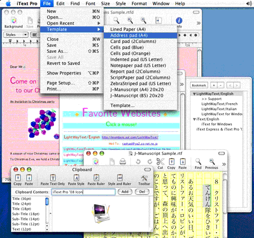Click back arrow button in bookmark panel

(230, 85)
